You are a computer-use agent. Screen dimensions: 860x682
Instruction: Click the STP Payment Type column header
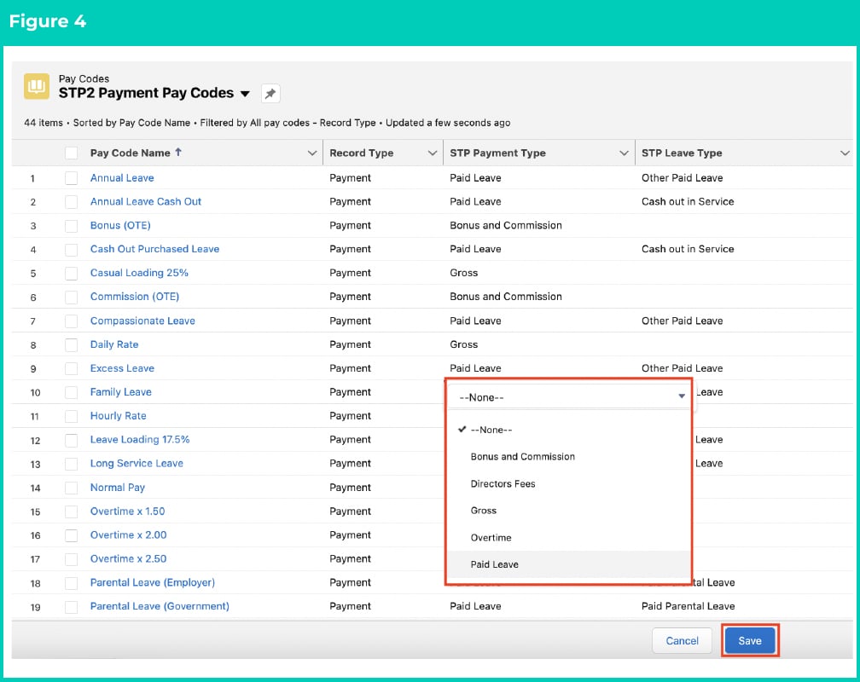[x=497, y=153]
